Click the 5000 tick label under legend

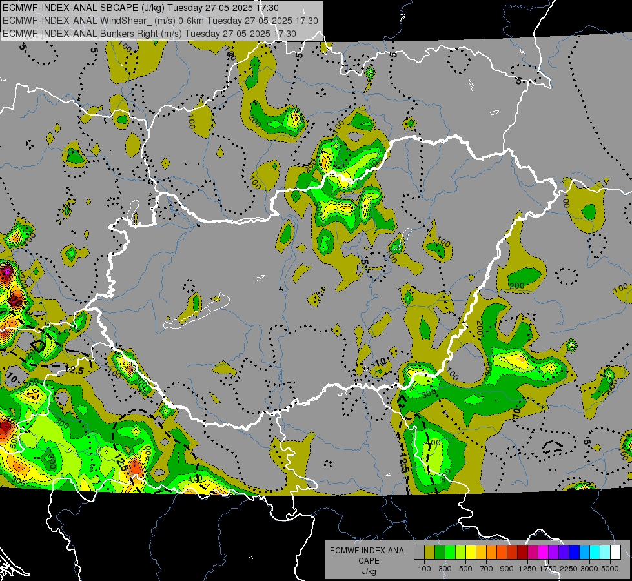610,569
